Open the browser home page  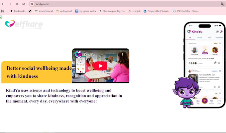pyautogui.click(x=24, y=4)
